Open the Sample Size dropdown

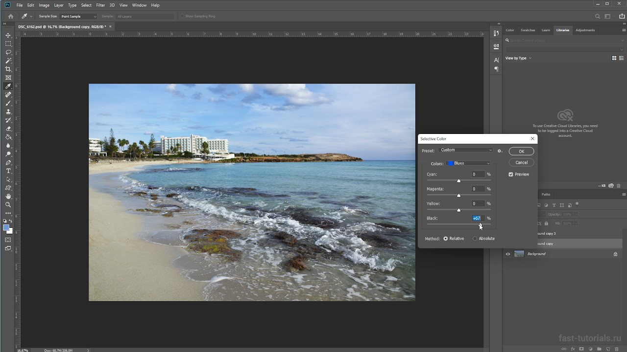78,17
